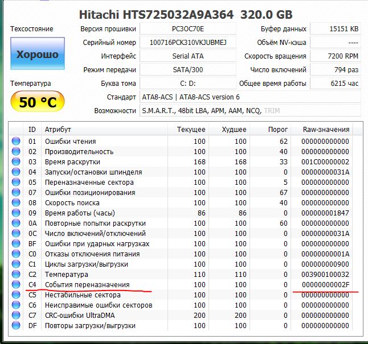
Task: Click the Порог column header
Action: [x=271, y=129]
